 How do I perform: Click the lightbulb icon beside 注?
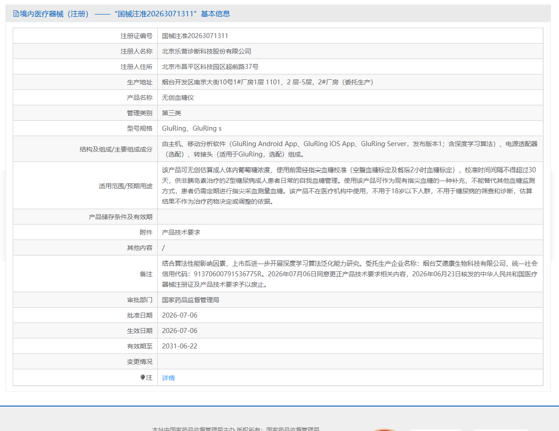point(143,377)
